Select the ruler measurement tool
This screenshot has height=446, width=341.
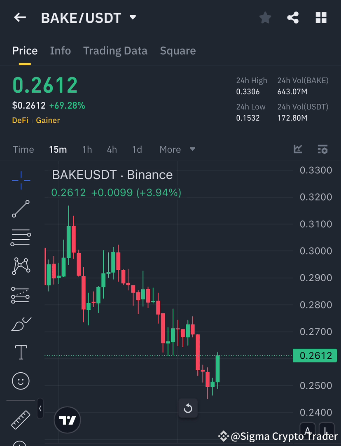[21, 419]
